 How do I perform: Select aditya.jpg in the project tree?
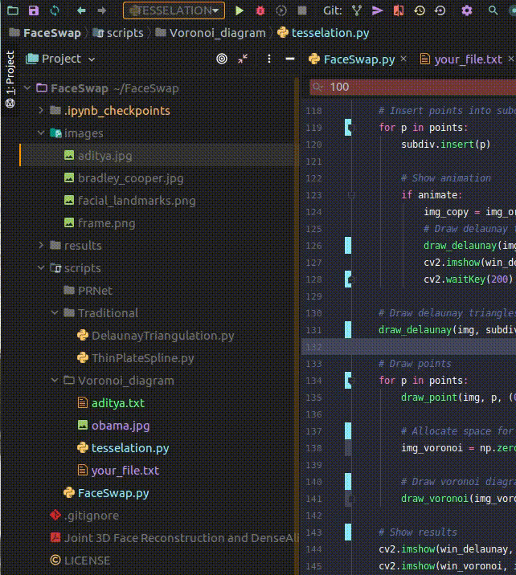105,156
